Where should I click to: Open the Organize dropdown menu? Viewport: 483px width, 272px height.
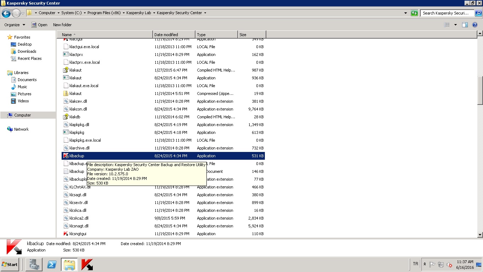click(x=15, y=25)
